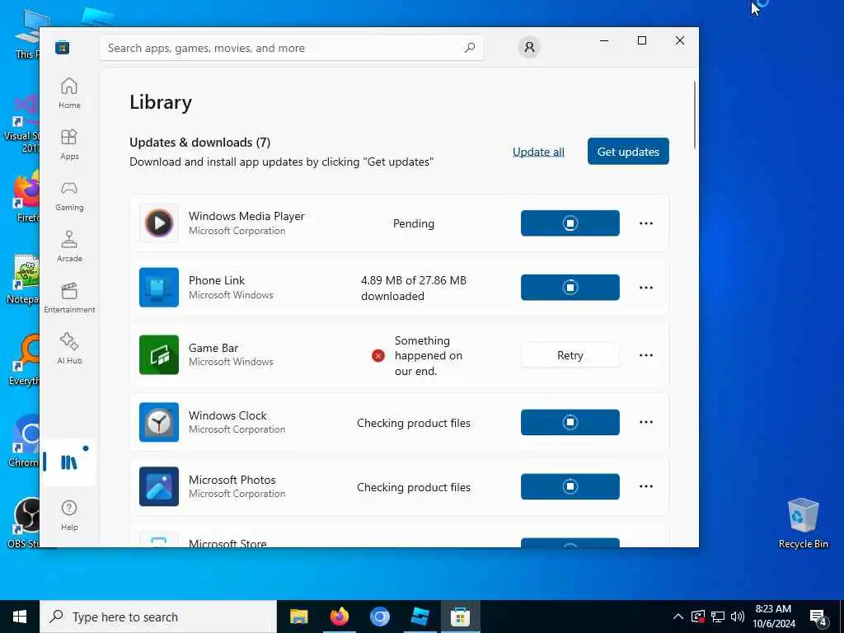This screenshot has height=633, width=844.
Task: Stop the Phone Link download
Action: pyautogui.click(x=570, y=288)
